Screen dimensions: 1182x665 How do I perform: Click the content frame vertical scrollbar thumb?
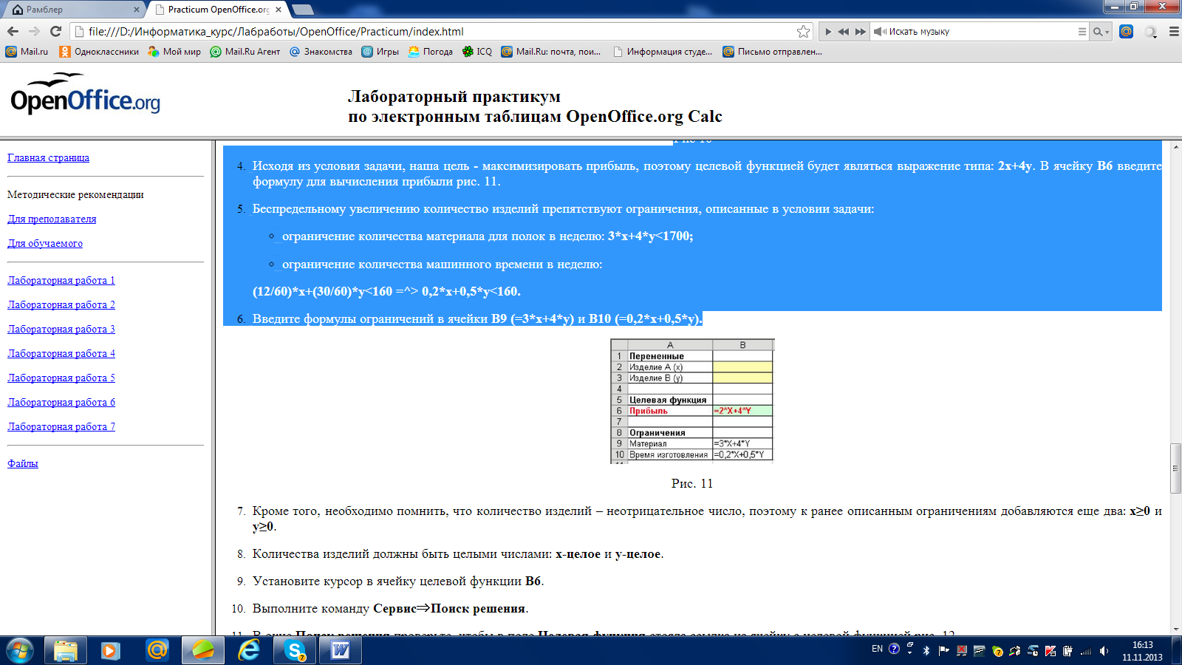(1175, 468)
